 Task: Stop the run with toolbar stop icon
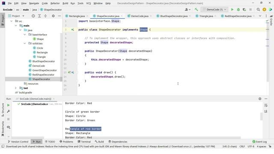[250, 9]
